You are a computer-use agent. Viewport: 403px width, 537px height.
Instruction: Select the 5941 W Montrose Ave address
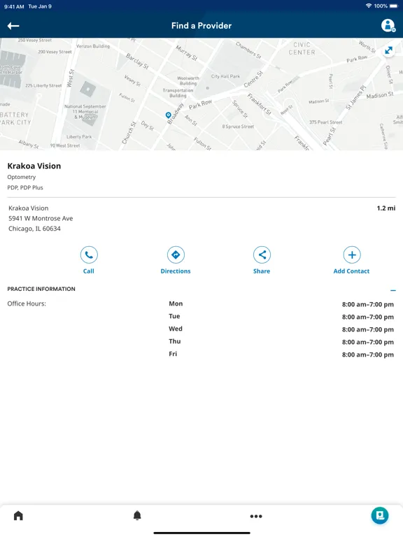(41, 218)
